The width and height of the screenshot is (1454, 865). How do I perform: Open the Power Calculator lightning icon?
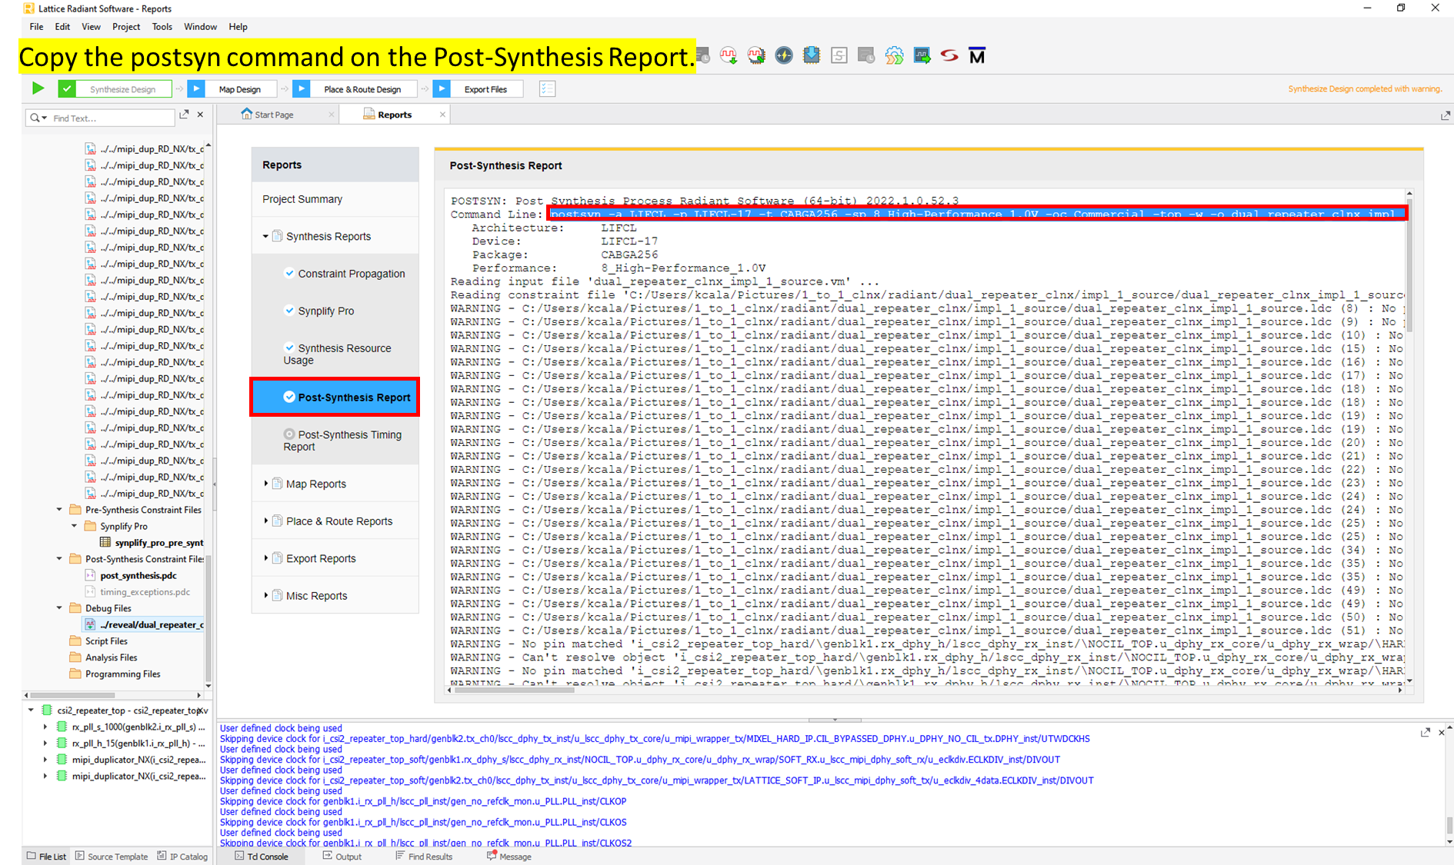tap(784, 55)
